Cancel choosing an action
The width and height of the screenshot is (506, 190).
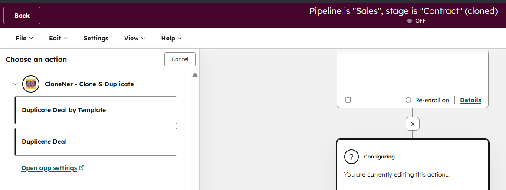click(180, 59)
